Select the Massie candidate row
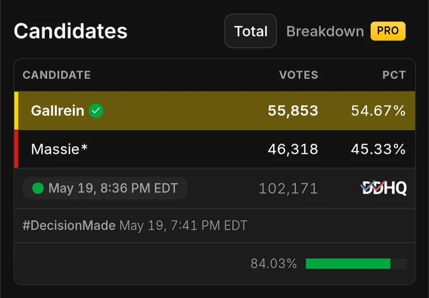 click(x=214, y=149)
